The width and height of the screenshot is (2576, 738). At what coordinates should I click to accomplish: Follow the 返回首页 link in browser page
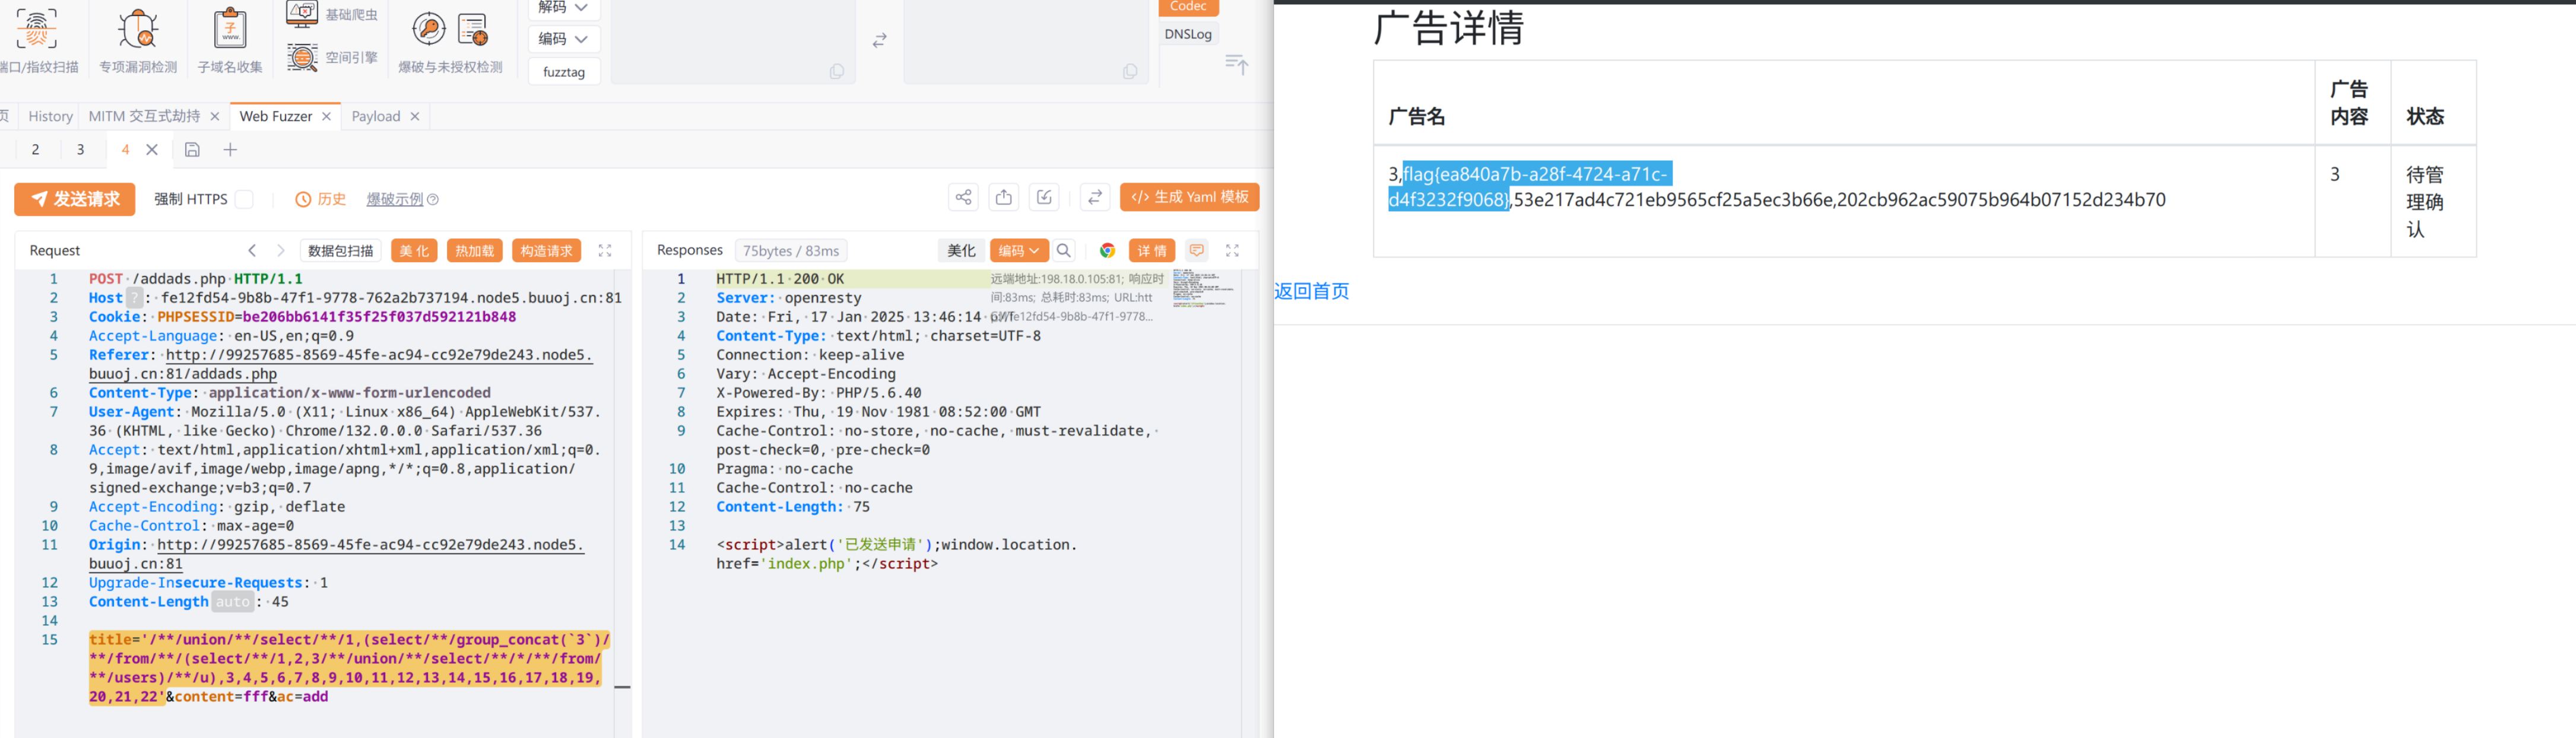pyautogui.click(x=1311, y=291)
